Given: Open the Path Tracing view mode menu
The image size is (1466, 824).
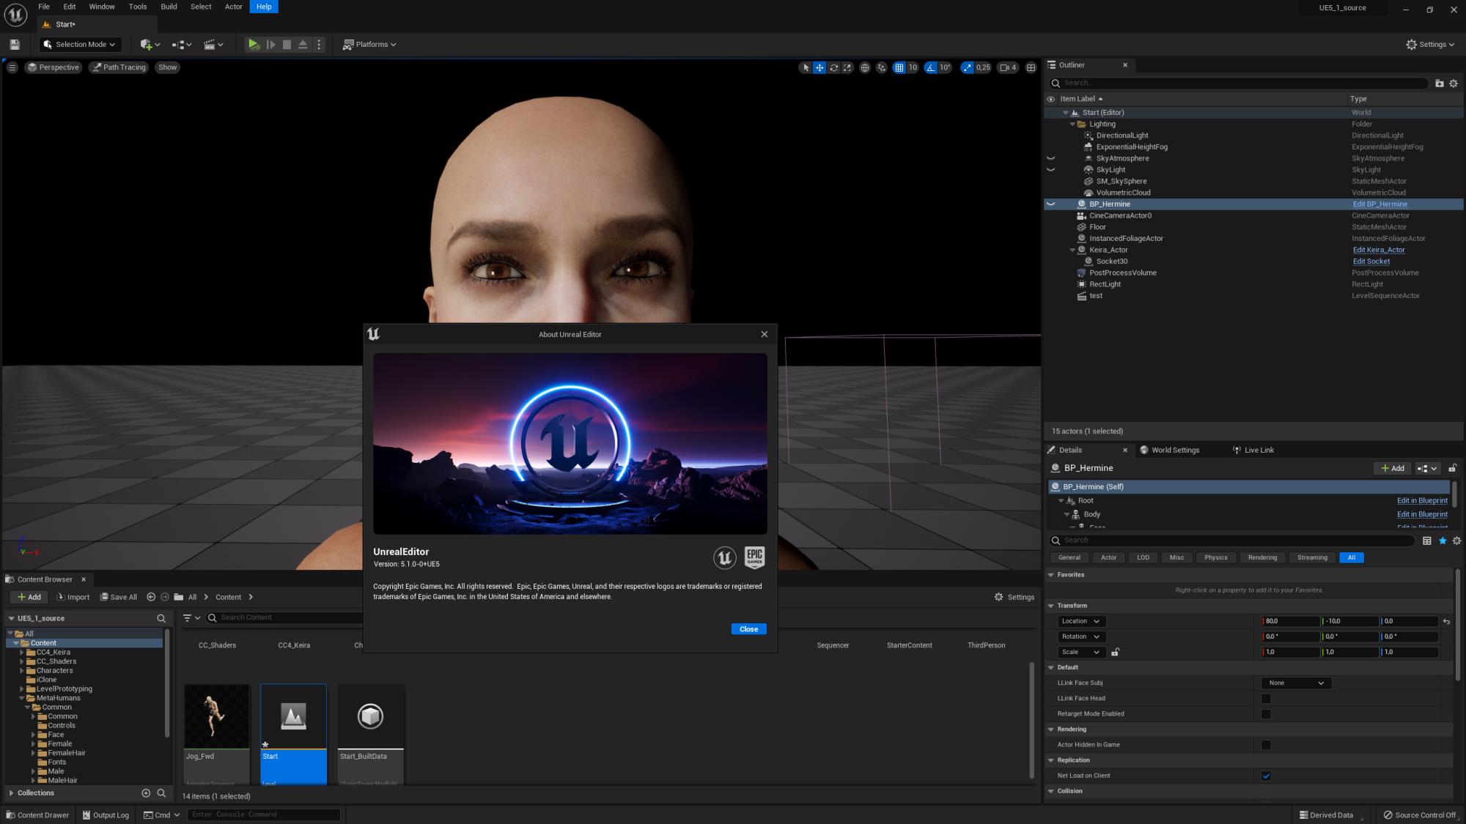Looking at the screenshot, I should tap(118, 67).
